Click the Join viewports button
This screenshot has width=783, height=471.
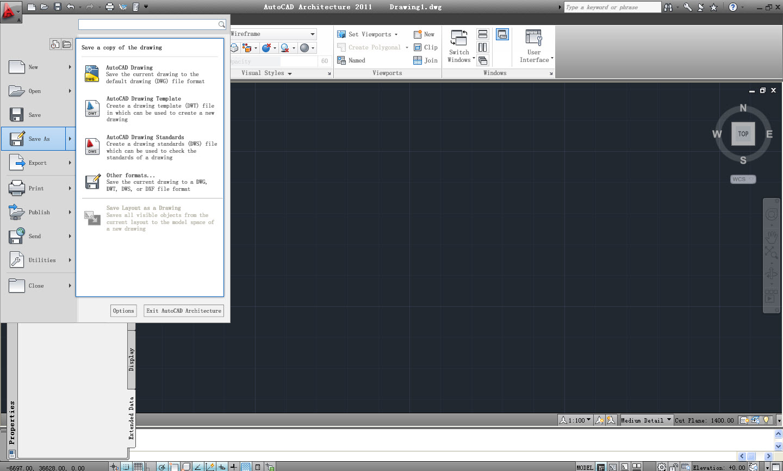[425, 60]
